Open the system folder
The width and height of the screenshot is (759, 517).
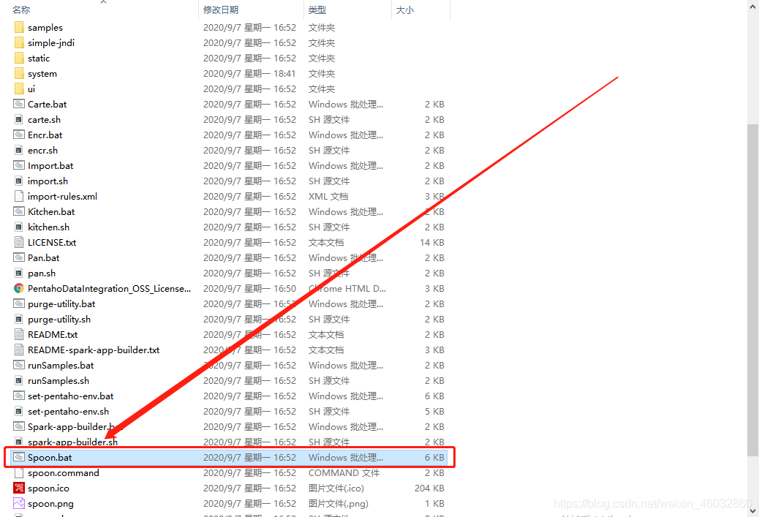point(44,73)
